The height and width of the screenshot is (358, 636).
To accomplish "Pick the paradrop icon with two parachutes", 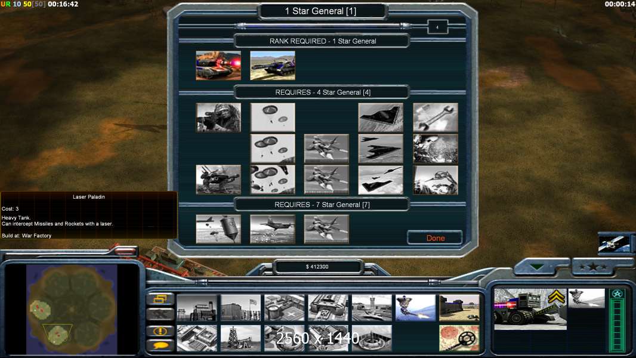I will (273, 118).
